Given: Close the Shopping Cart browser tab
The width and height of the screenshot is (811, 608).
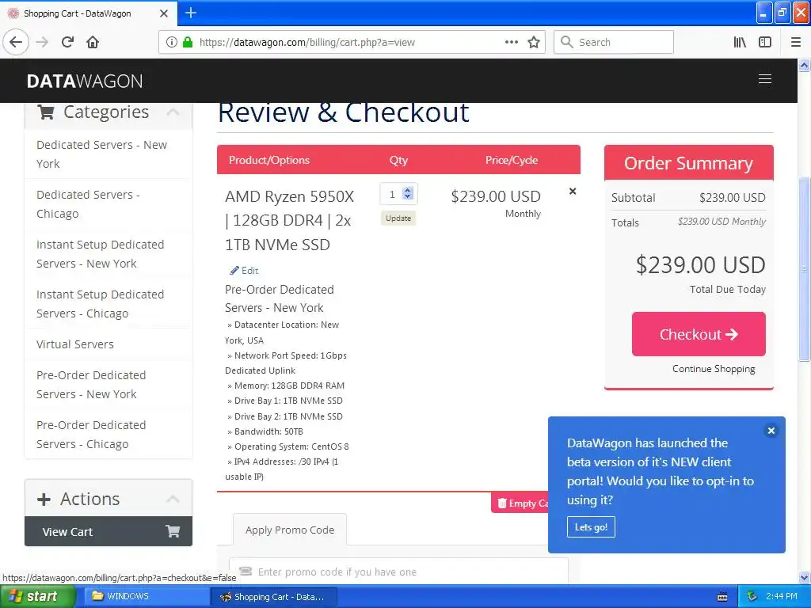Looking at the screenshot, I should coord(163,13).
